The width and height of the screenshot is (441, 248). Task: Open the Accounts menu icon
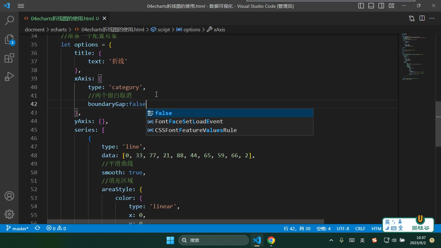pyautogui.click(x=9, y=196)
